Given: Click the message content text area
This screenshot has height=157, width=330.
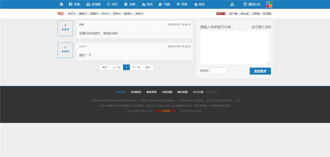Looking at the screenshot, I should click(x=235, y=47).
